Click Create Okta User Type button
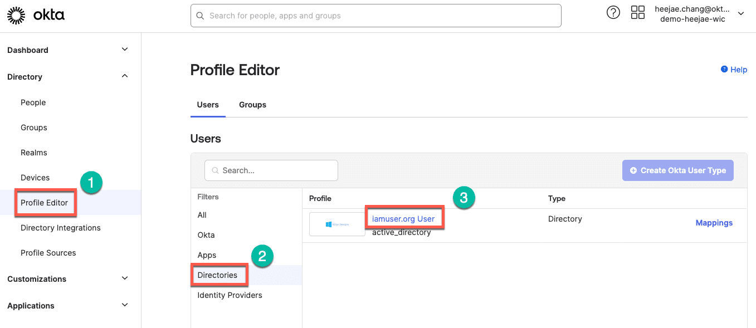Viewport: 756px width, 328px height. click(x=677, y=170)
